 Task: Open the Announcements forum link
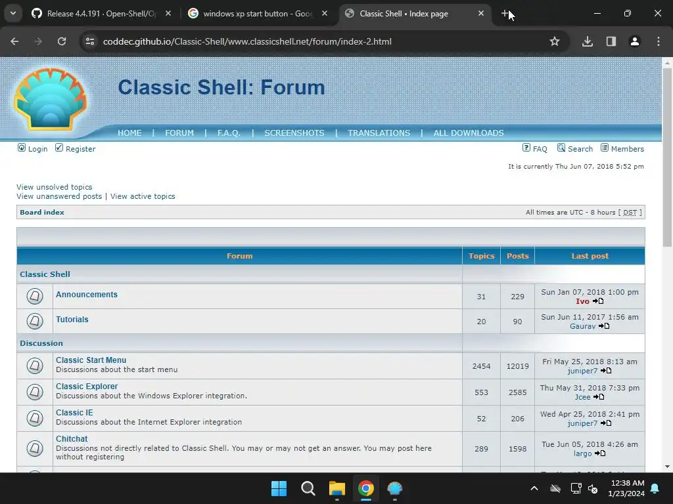click(86, 295)
